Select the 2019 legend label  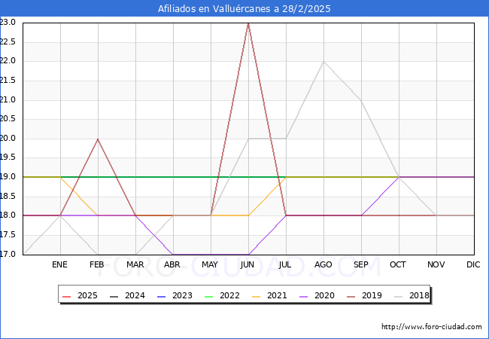point(372,295)
